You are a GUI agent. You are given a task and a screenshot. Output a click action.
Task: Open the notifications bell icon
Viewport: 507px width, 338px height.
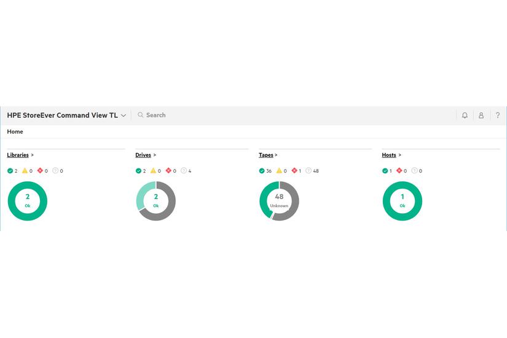pos(465,115)
